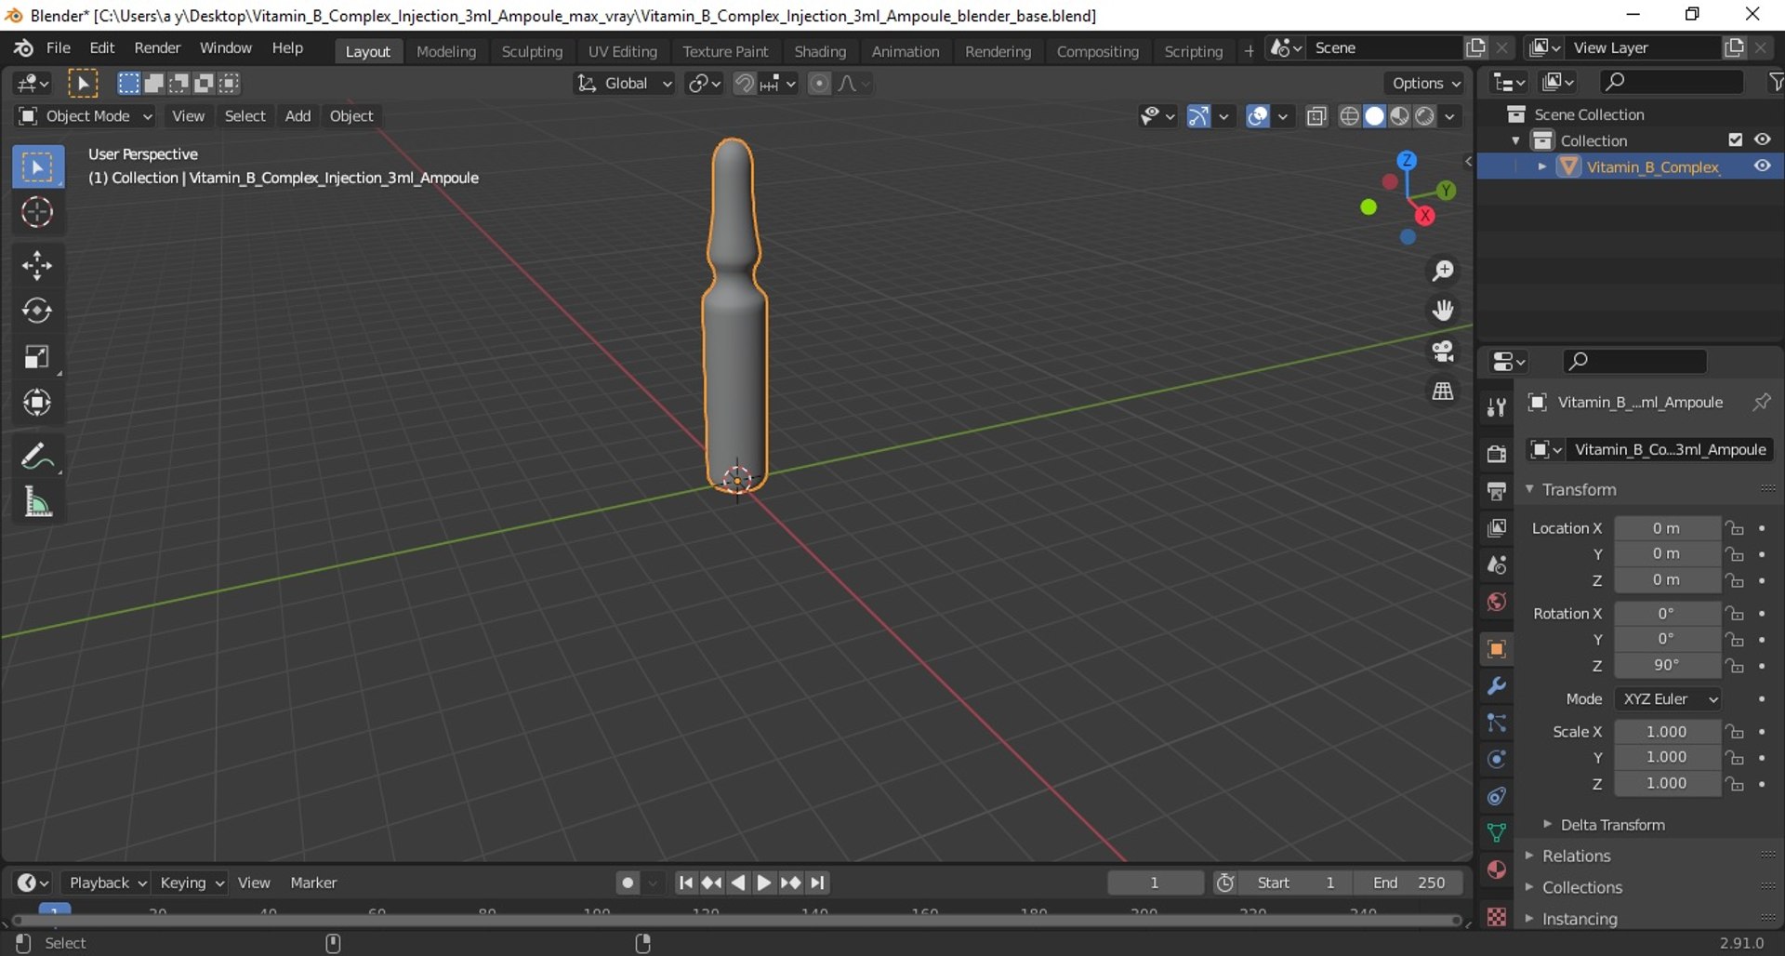1785x956 pixels.
Task: Open the Add menu in viewport
Action: 297,116
